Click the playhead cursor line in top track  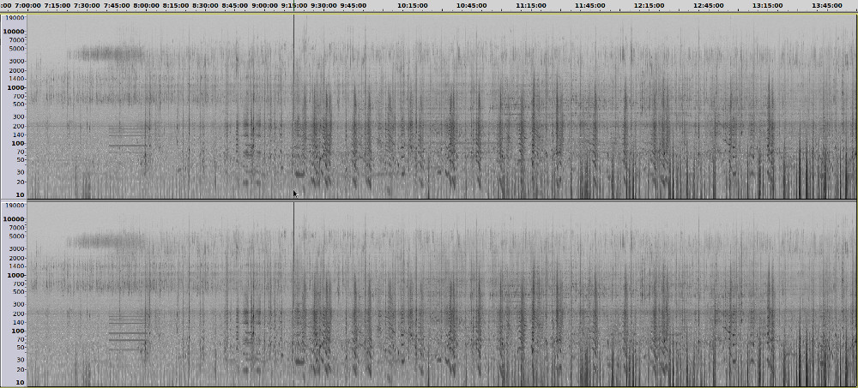coord(293,103)
